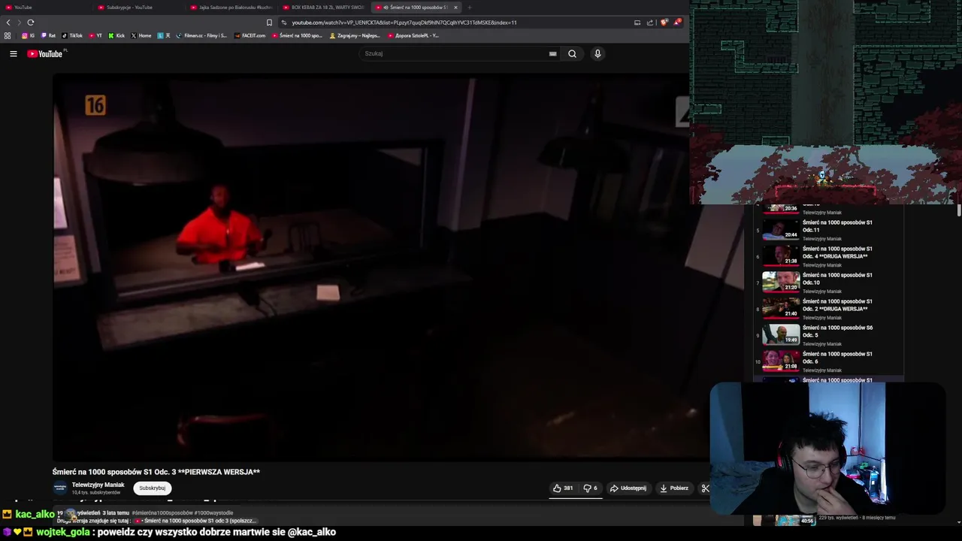
Task: Close the active Śmierć na 1000 sposobów tab
Action: coord(455,8)
